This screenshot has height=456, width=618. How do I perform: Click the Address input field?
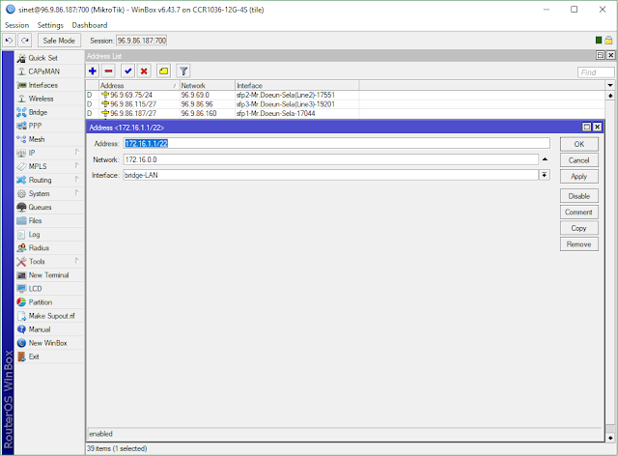pyautogui.click(x=337, y=144)
